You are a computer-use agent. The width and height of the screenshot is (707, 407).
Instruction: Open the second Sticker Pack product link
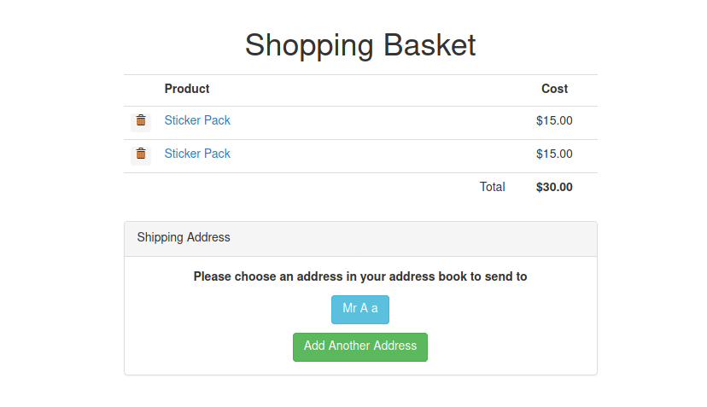click(197, 154)
